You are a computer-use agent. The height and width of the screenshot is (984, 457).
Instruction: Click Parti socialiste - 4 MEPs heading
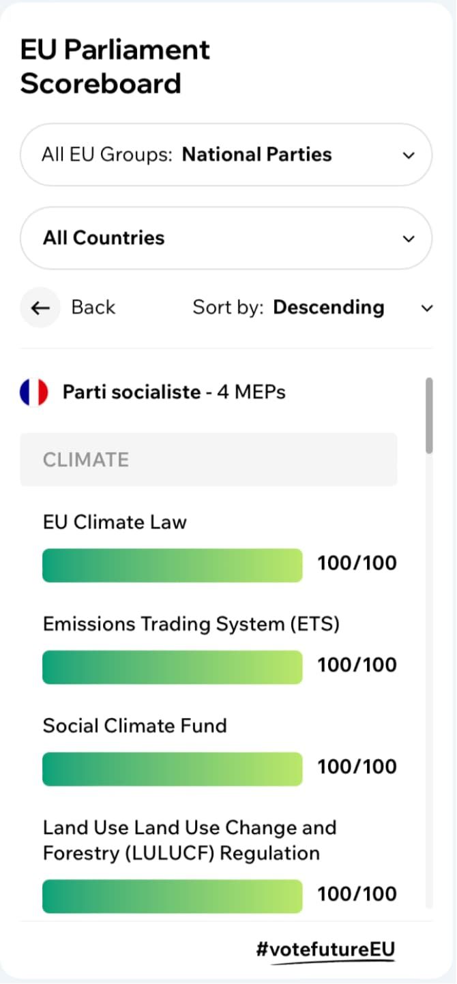tap(174, 391)
